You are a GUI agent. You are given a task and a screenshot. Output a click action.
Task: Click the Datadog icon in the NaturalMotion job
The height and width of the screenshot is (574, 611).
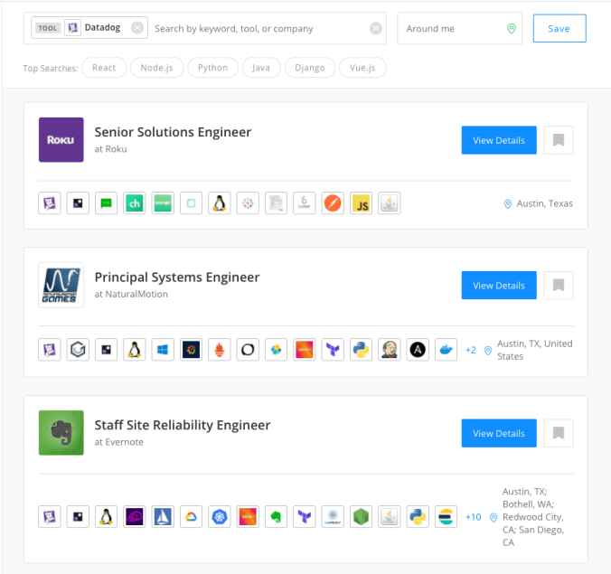pyautogui.click(x=50, y=350)
